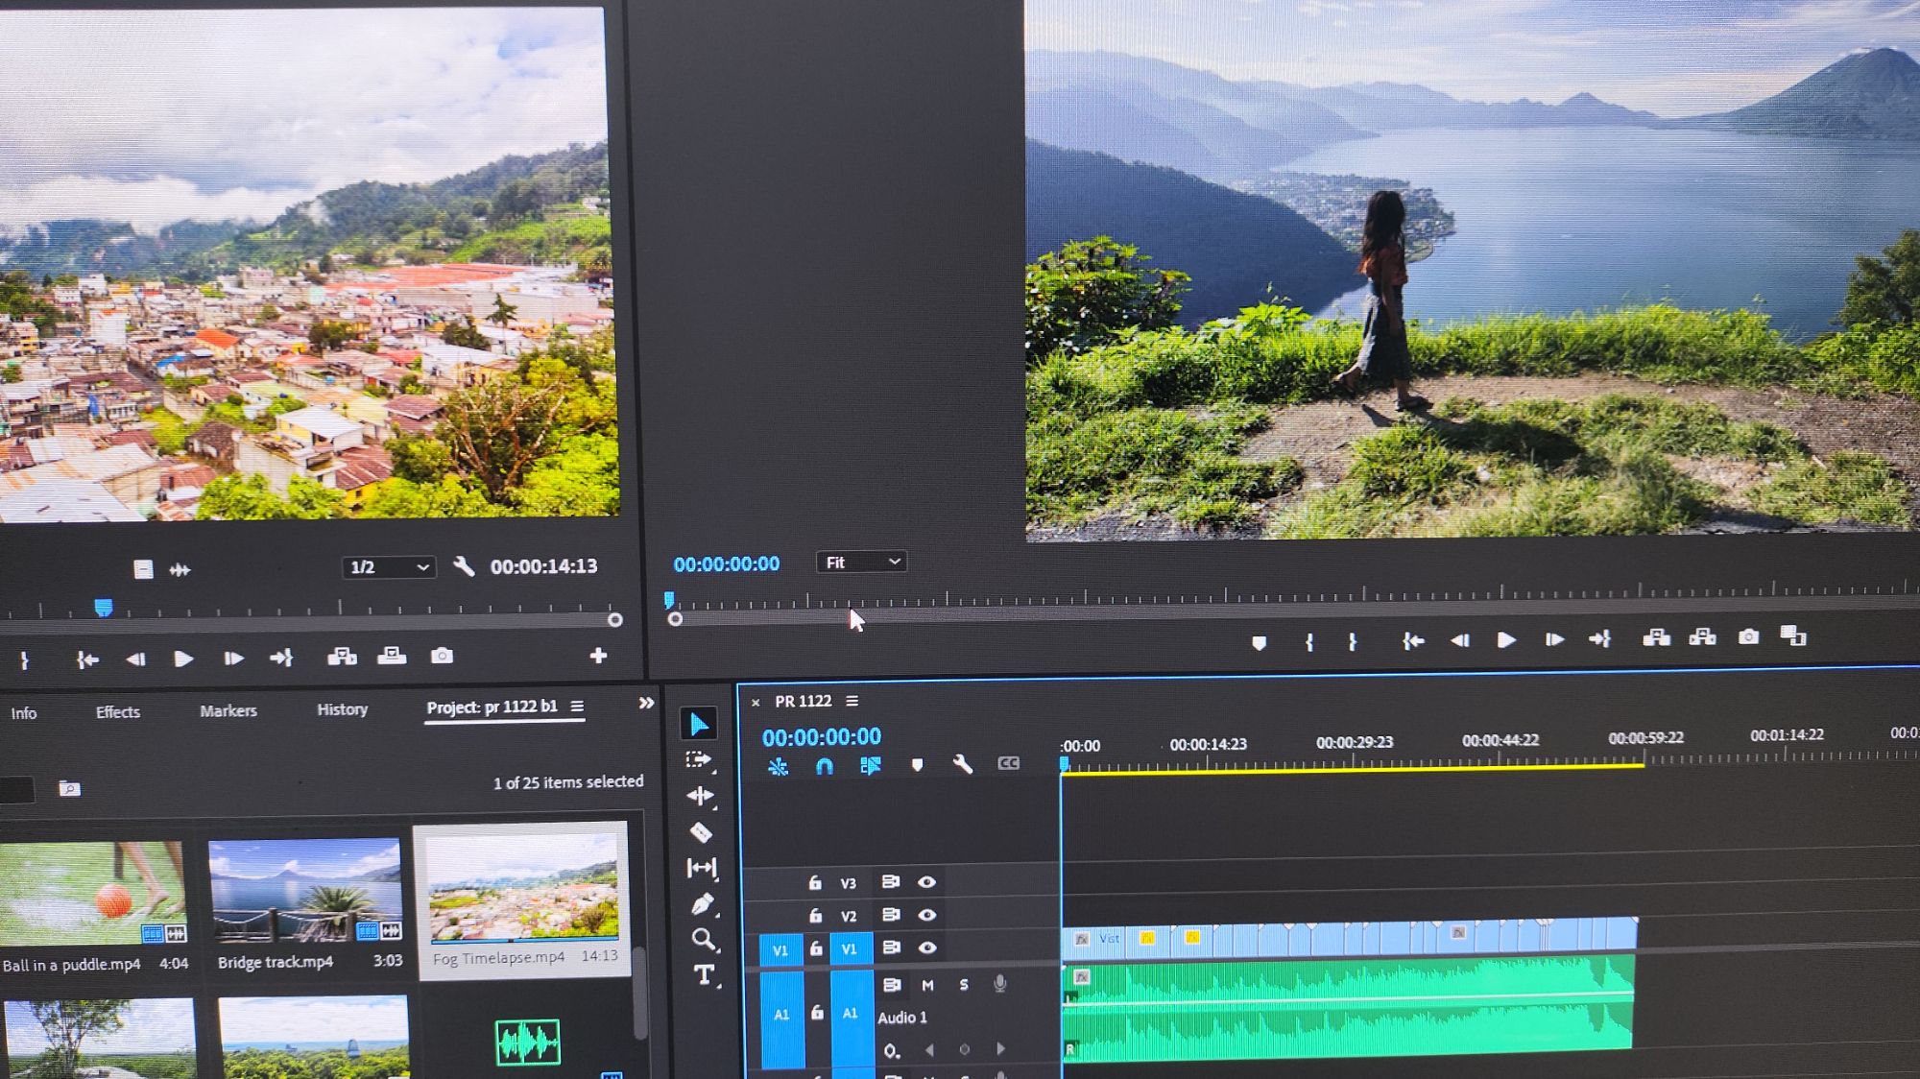
Task: Toggle Snap in timeline magnet icon
Action: coord(824,766)
